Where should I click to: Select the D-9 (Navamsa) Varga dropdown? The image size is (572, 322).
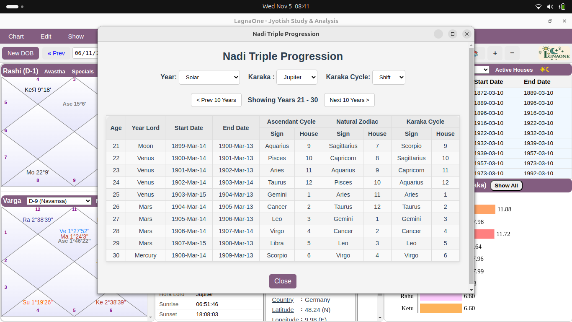pos(59,201)
